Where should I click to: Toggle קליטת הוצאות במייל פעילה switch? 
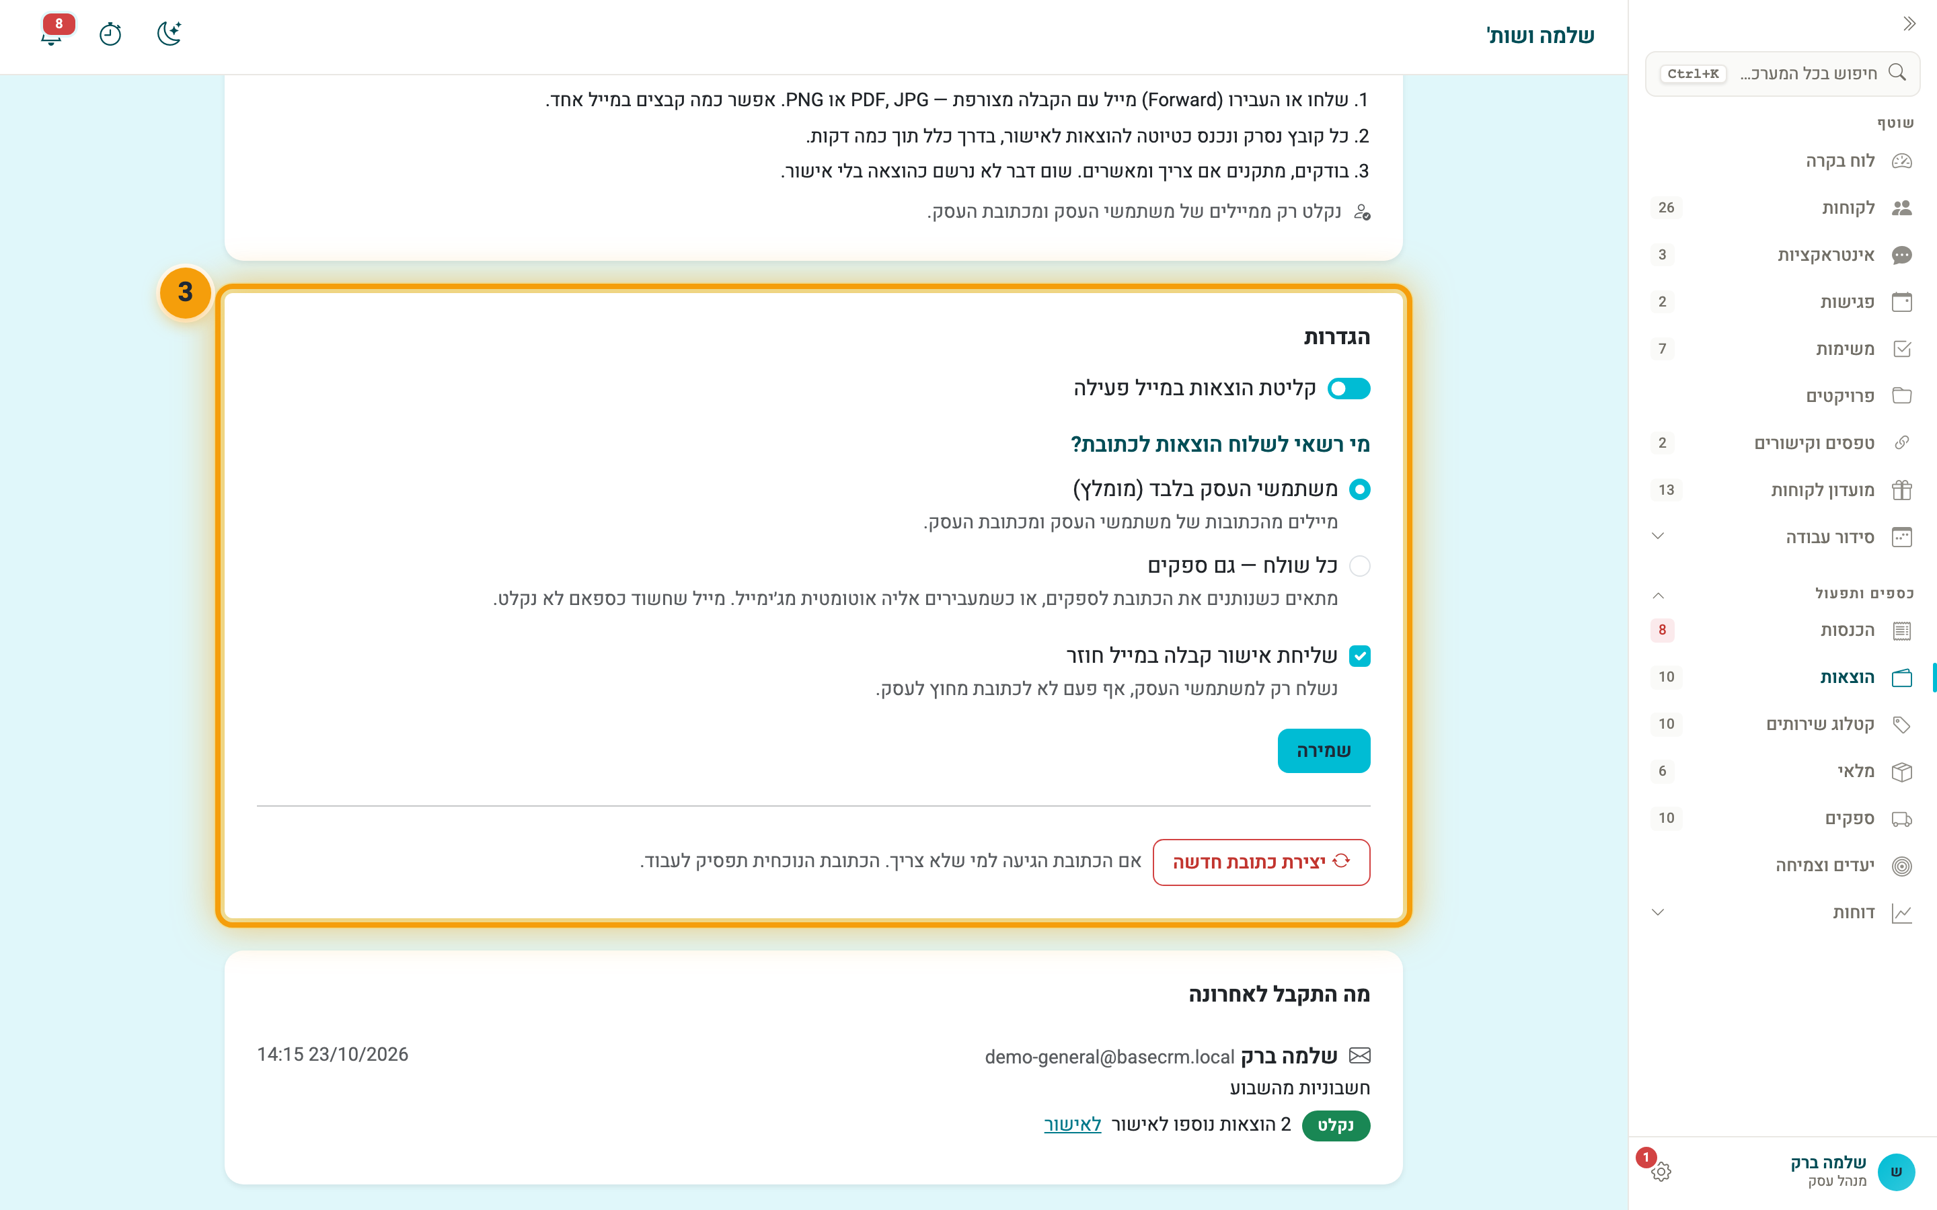1349,389
